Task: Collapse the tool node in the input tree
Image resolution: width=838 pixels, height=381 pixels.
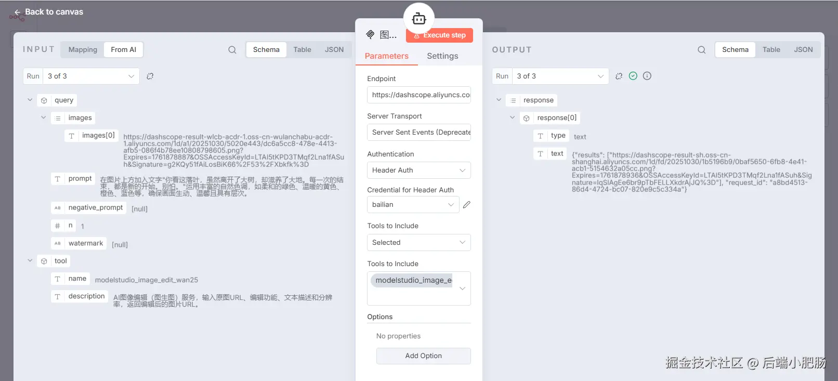Action: (30, 260)
